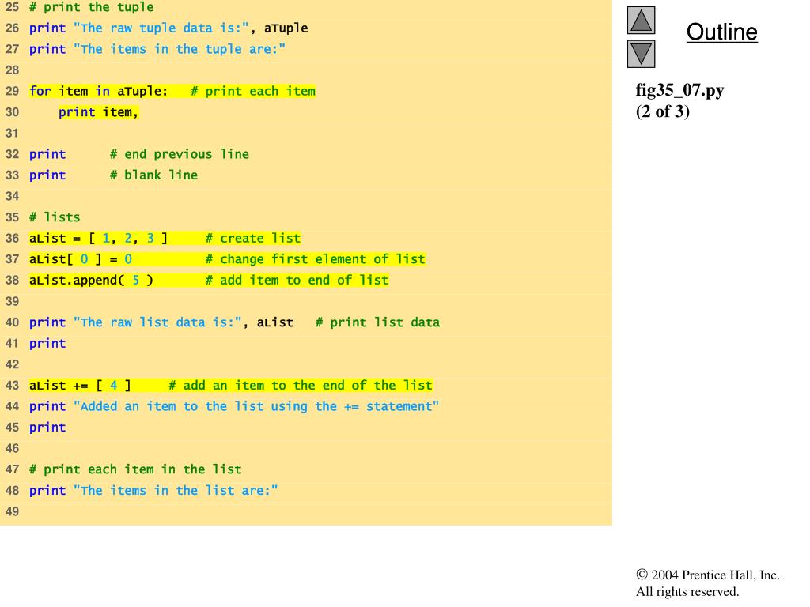Viewport: 810px width, 607px height.
Task: Click "# add item to end of list" comment
Action: [297, 281]
